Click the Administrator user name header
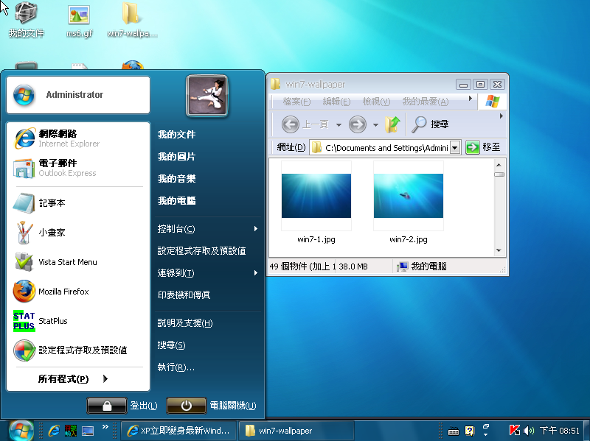The height and width of the screenshot is (441, 590). (78, 95)
